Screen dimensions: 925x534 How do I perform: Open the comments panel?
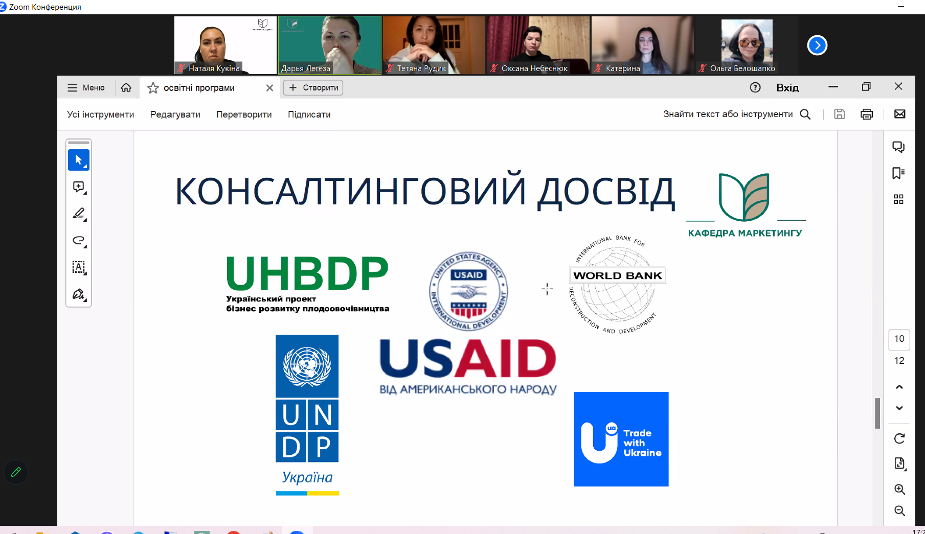click(898, 147)
